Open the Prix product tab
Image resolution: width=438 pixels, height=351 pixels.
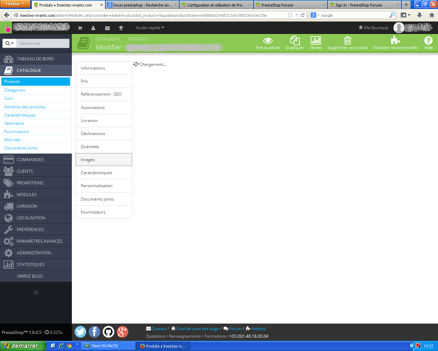coord(104,81)
